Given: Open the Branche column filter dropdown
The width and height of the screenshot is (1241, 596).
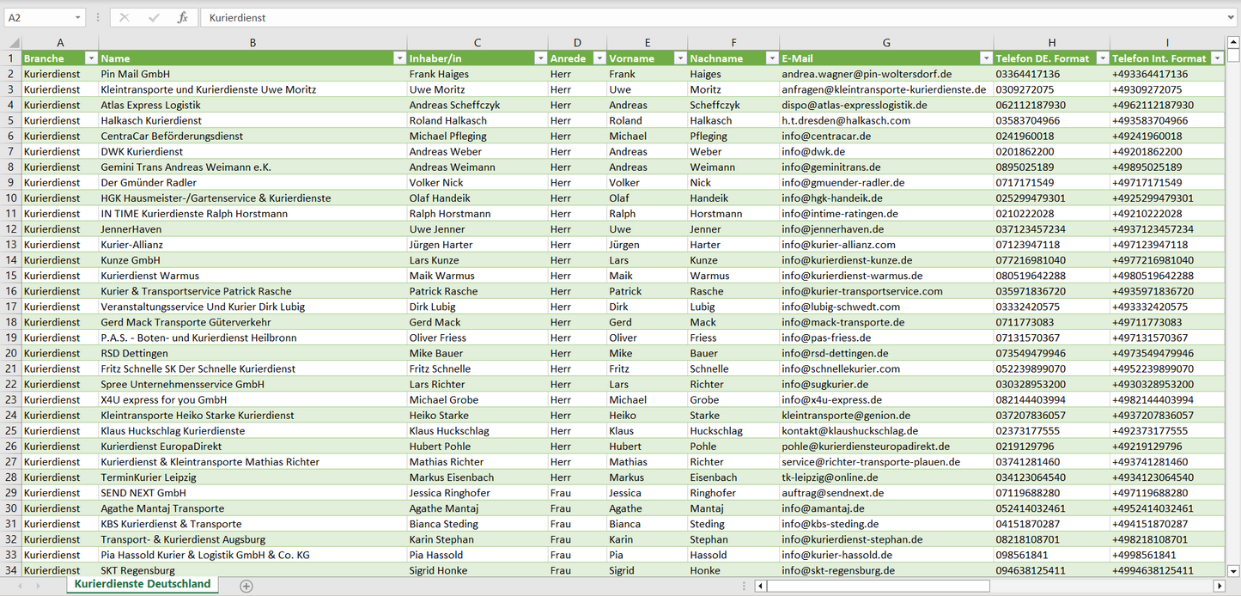Looking at the screenshot, I should coord(91,58).
